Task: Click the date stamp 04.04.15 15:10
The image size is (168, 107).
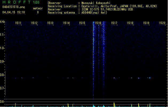Action: [14, 12]
